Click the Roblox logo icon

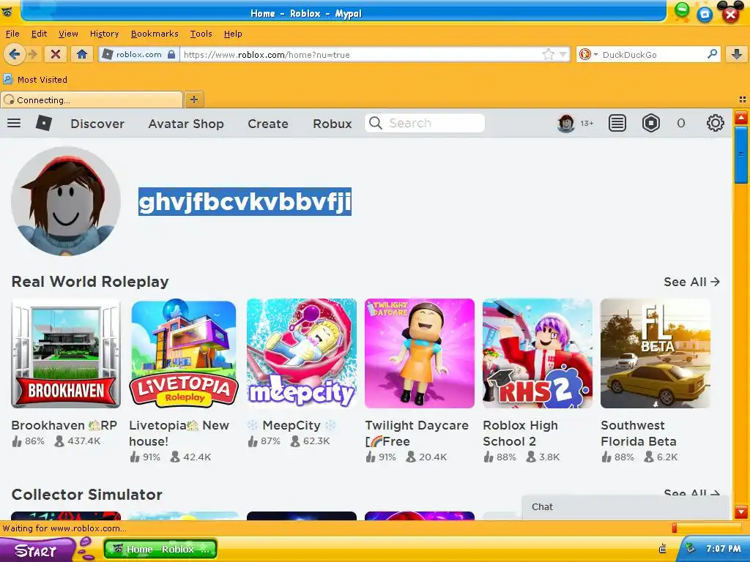[x=43, y=123]
